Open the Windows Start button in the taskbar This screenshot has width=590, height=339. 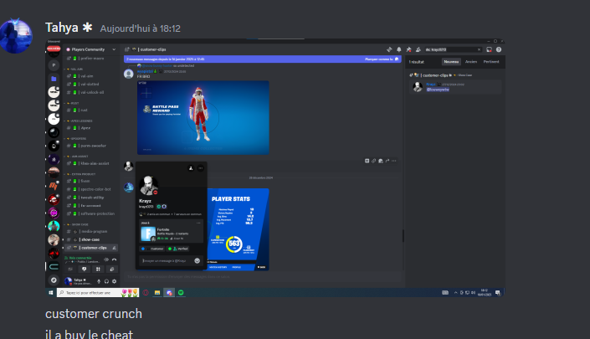tap(51, 292)
